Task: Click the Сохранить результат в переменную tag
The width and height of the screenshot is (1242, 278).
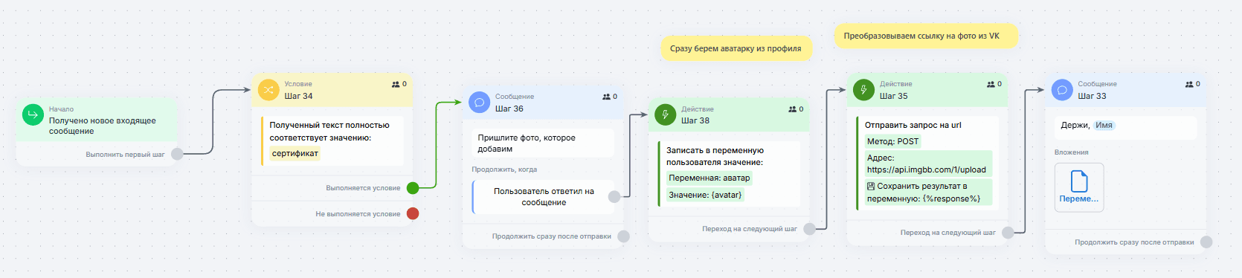Action: tap(928, 193)
